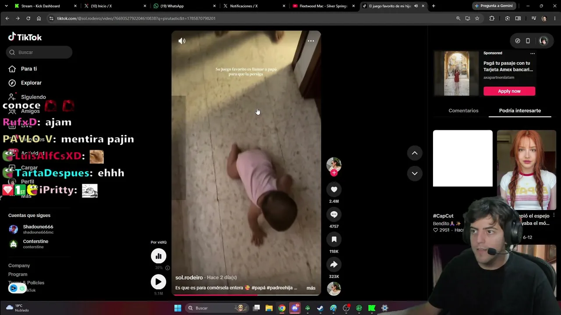Image resolution: width=561 pixels, height=315 pixels.
Task: Like the video with the heart icon
Action: (334, 189)
